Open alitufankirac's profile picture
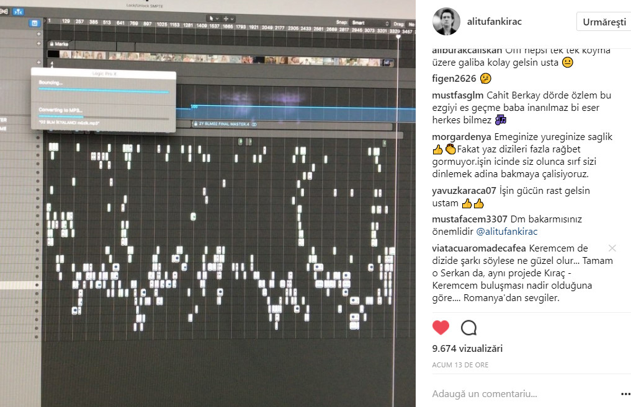The image size is (631, 407). (446, 21)
